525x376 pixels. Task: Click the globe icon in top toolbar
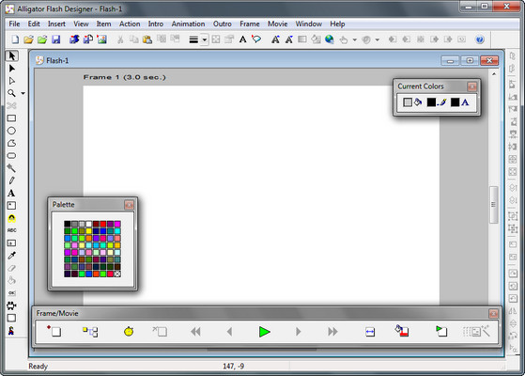[330, 39]
